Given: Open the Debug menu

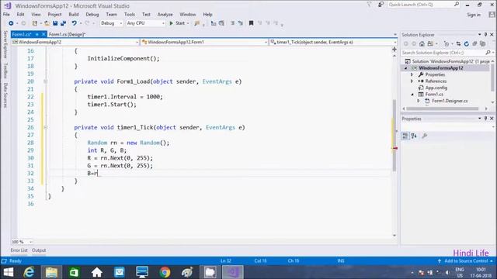Looking at the screenshot, I should pos(92,15).
